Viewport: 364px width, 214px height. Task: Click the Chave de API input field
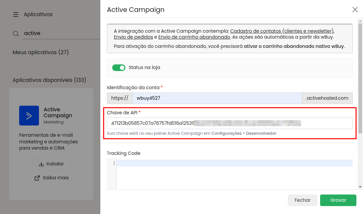[230, 124]
